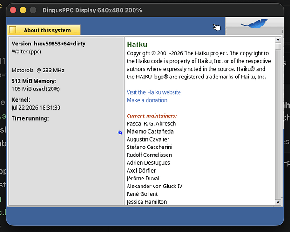Click the empty scrollbar track below the thumb
Image resolution: width=290 pixels, height=232 pixels.
coord(278,124)
